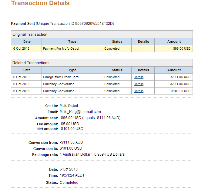The image size is (205, 192).
Task: Click the Date column header in Related Transactions
Action: click(x=27, y=70)
